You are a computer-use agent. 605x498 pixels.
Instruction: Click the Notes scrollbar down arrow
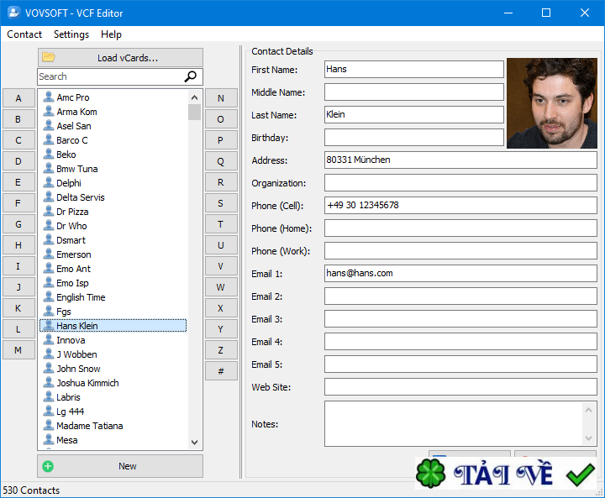(589, 438)
